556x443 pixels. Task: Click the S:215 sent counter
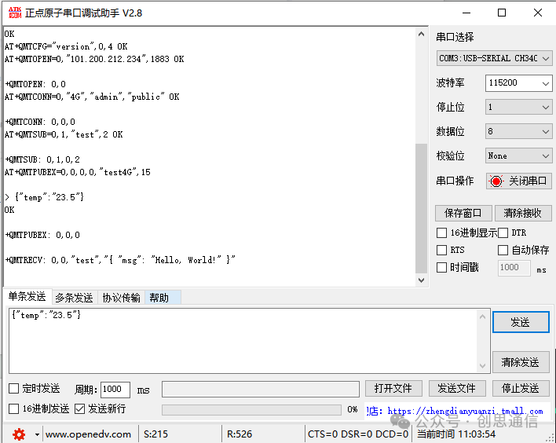155,434
